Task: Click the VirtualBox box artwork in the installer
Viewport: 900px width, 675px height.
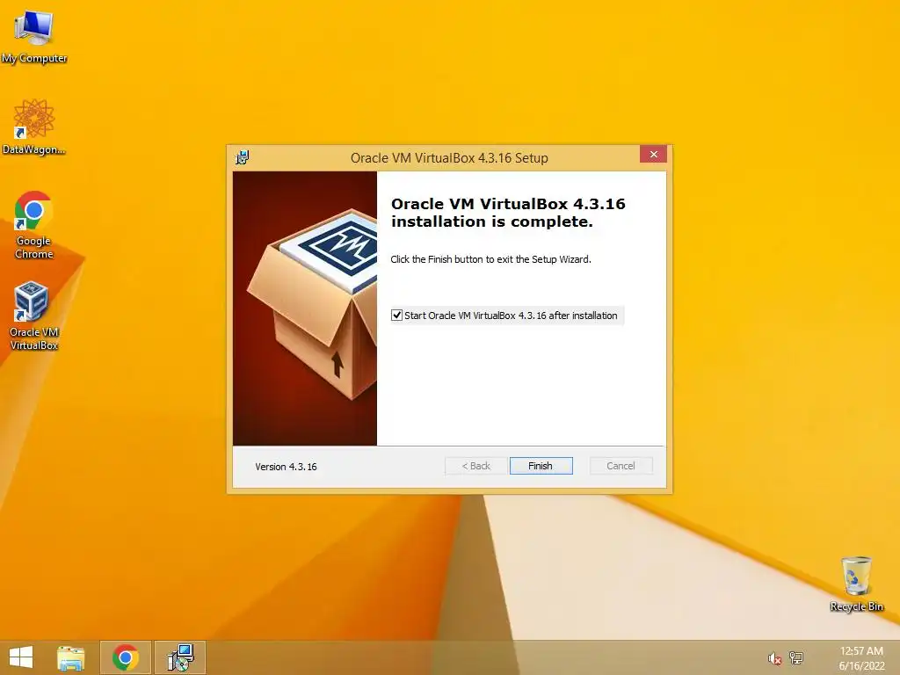Action: pyautogui.click(x=305, y=308)
